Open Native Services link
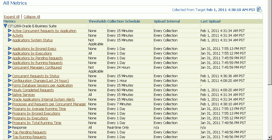Image resolution: width=272 pixels, height=140 pixels. click(23, 95)
